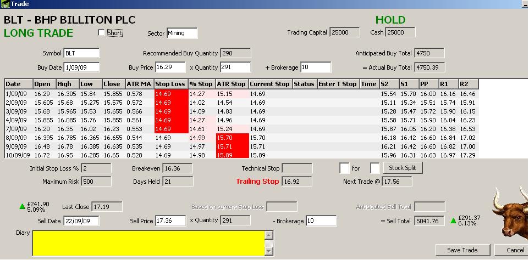Click the Sector input field
Viewport: 529px width, 260px height.
click(182, 33)
